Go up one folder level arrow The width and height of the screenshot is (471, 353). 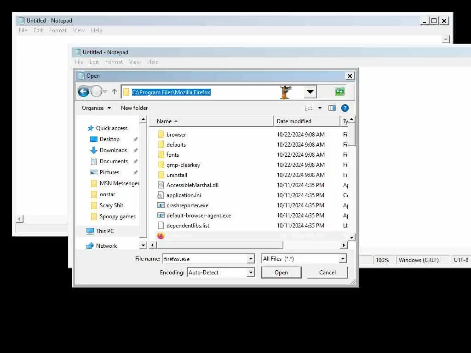(x=115, y=91)
